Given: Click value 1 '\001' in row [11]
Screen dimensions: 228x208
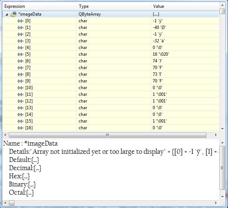Looking at the screenshot, I should point(160,94).
